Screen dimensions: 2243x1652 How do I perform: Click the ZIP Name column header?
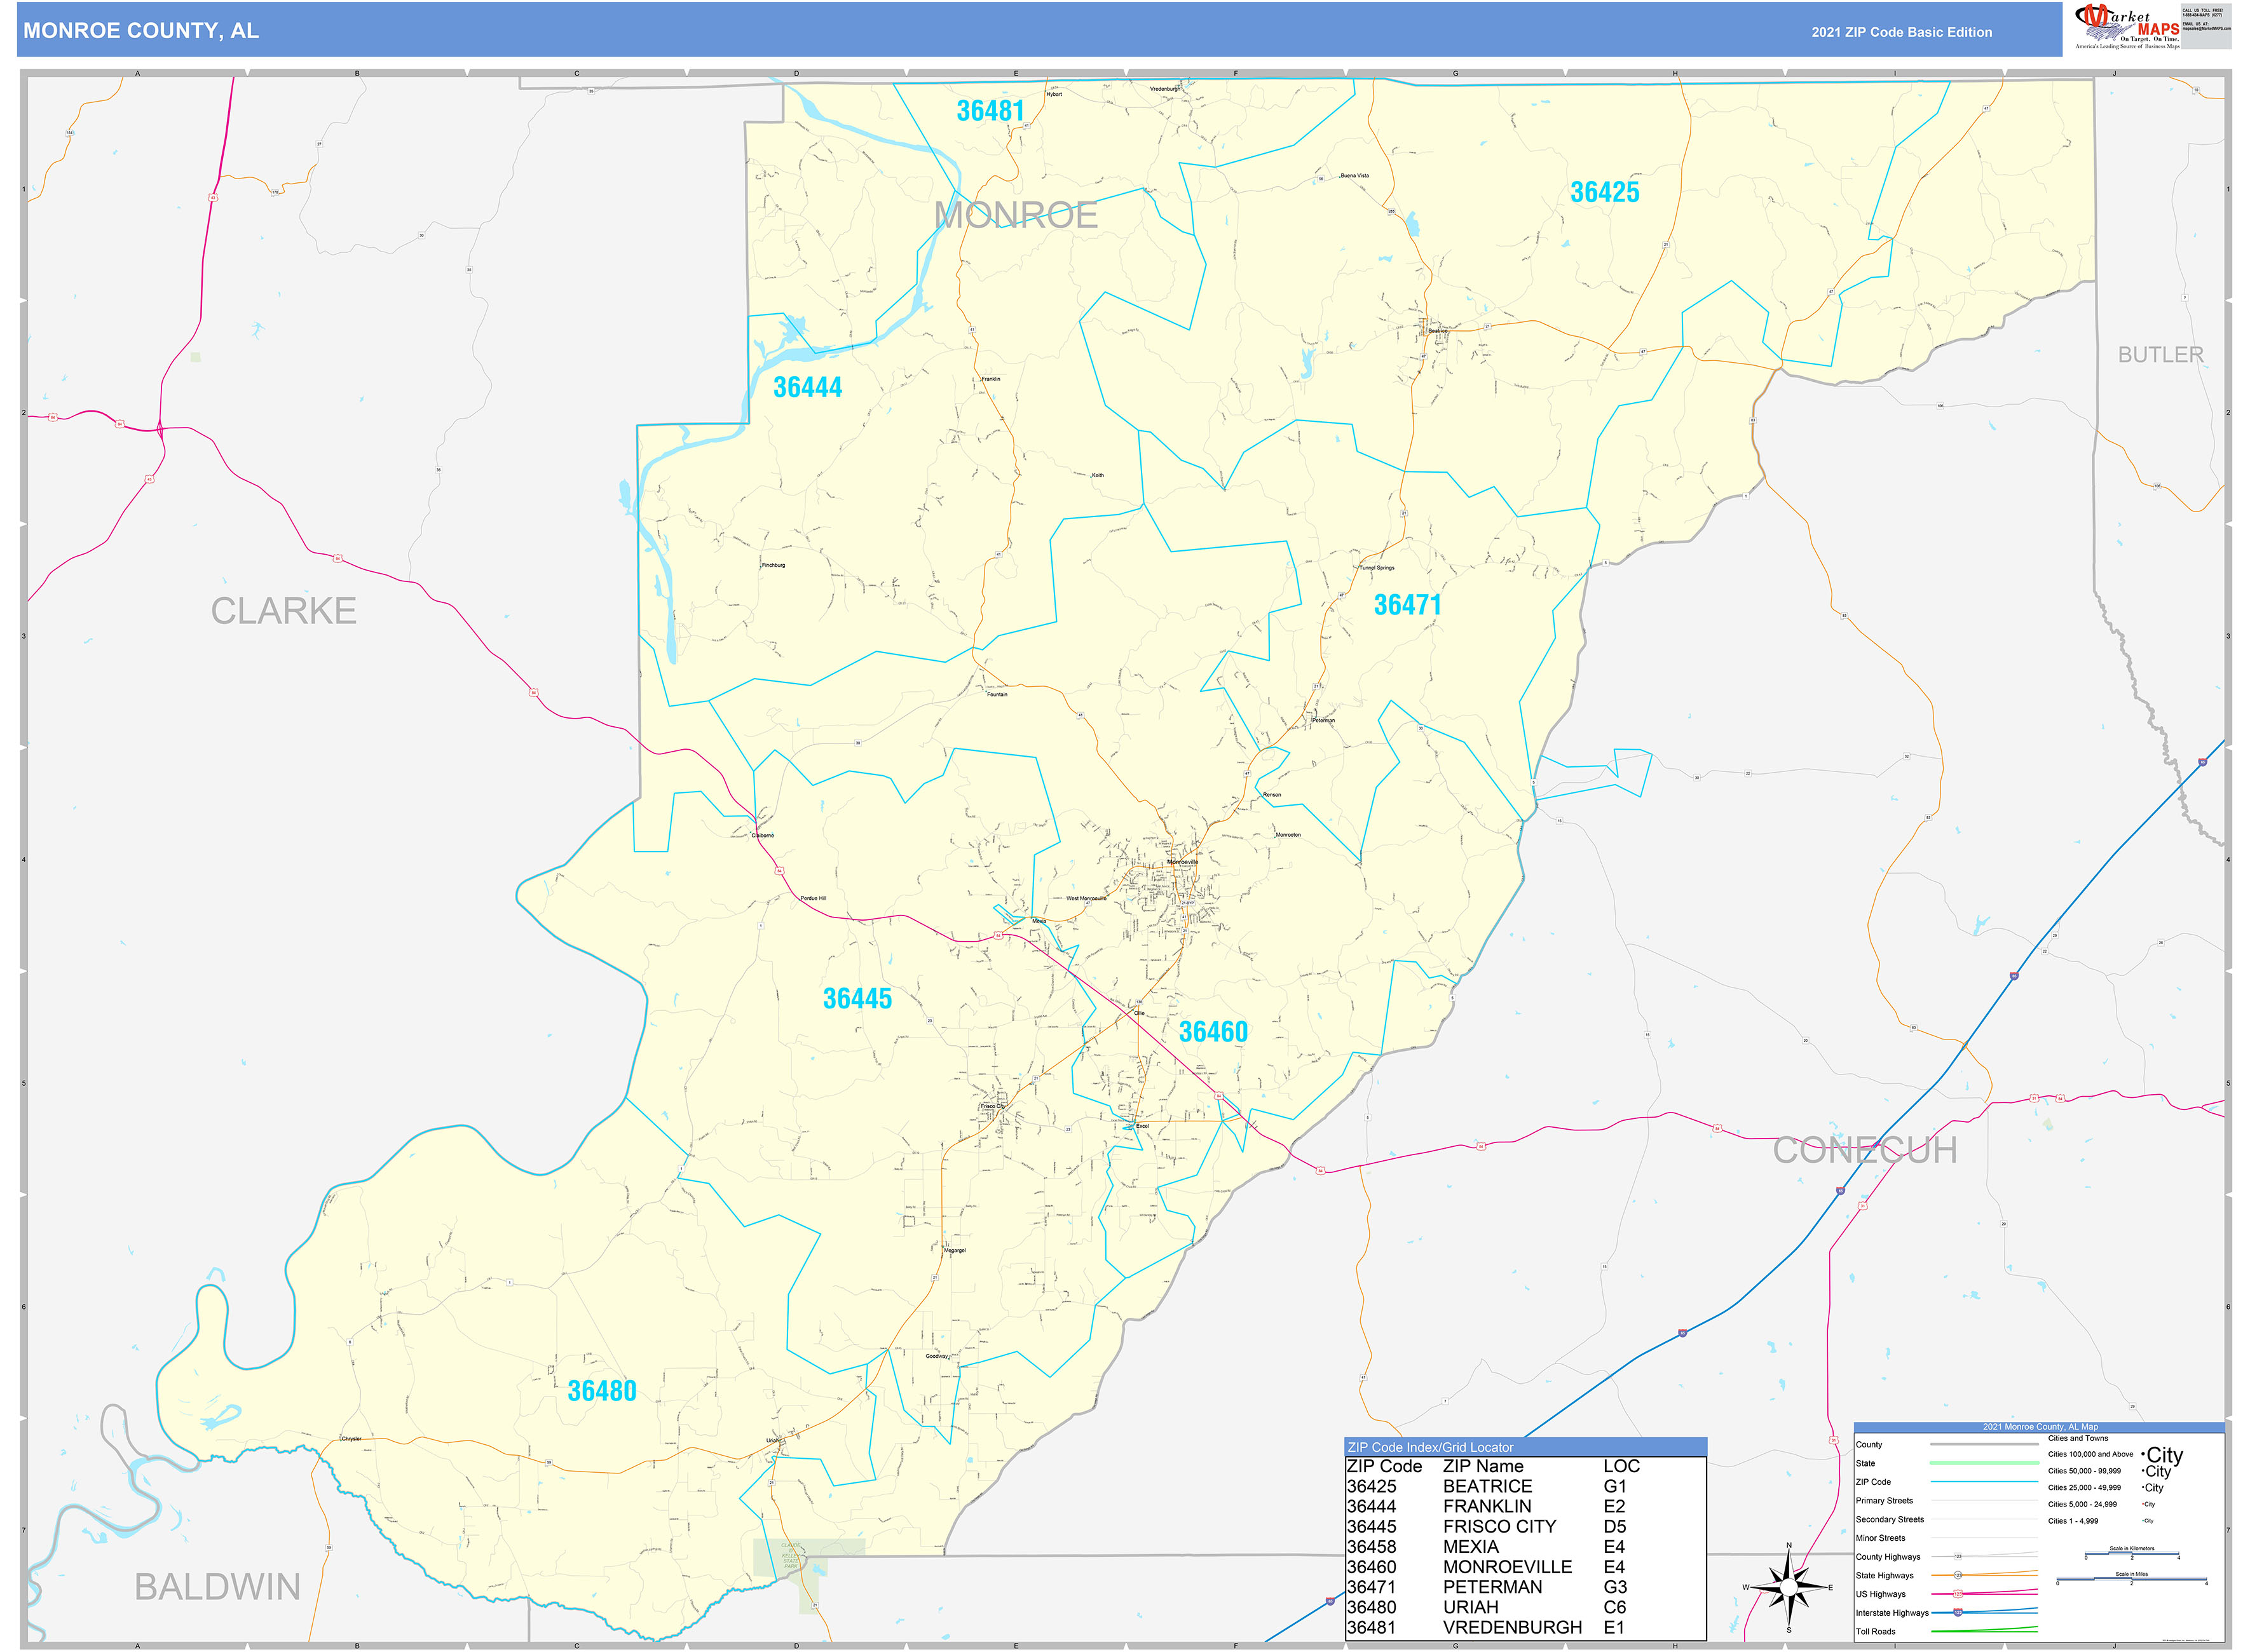click(1483, 1466)
